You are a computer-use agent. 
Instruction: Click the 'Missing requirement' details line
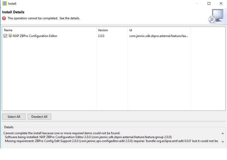[111, 141]
